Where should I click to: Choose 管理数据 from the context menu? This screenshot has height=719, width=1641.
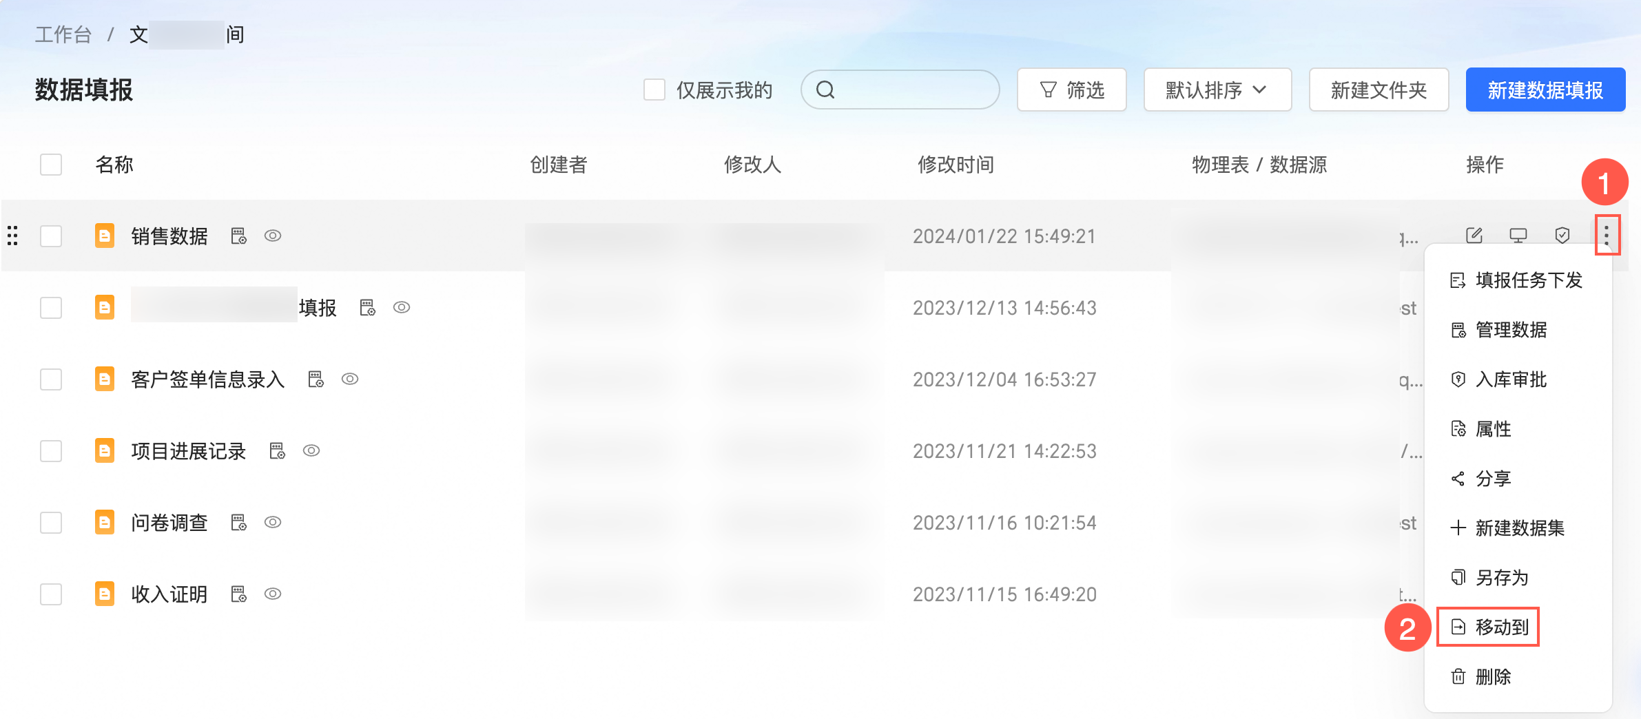[x=1518, y=330]
